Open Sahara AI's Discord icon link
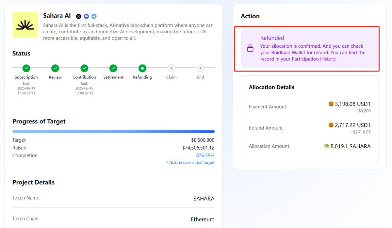392x228 pixels. pos(86,16)
